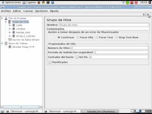Viewport: 152px width, 114px height.
Task: Click the Escritor de Datos Simple icon
Action: tap(10, 40)
